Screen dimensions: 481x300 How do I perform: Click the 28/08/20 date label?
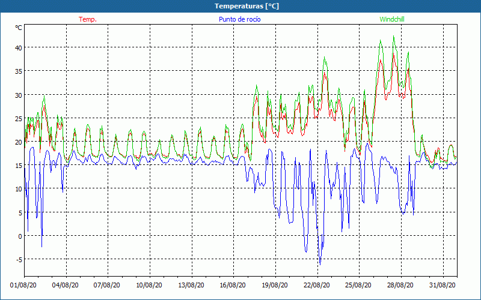coord(400,285)
